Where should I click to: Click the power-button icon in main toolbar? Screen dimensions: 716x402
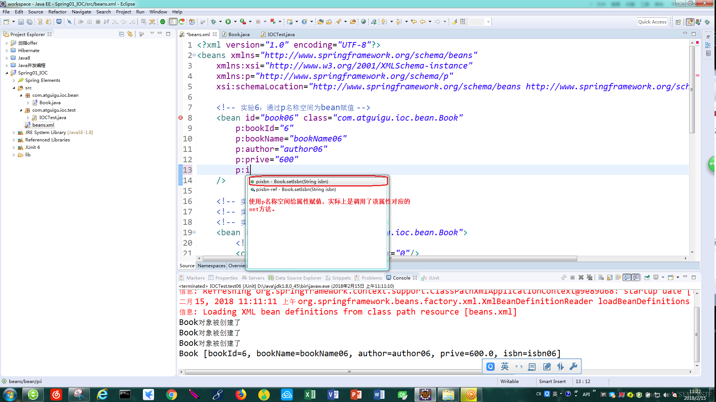(x=163, y=22)
